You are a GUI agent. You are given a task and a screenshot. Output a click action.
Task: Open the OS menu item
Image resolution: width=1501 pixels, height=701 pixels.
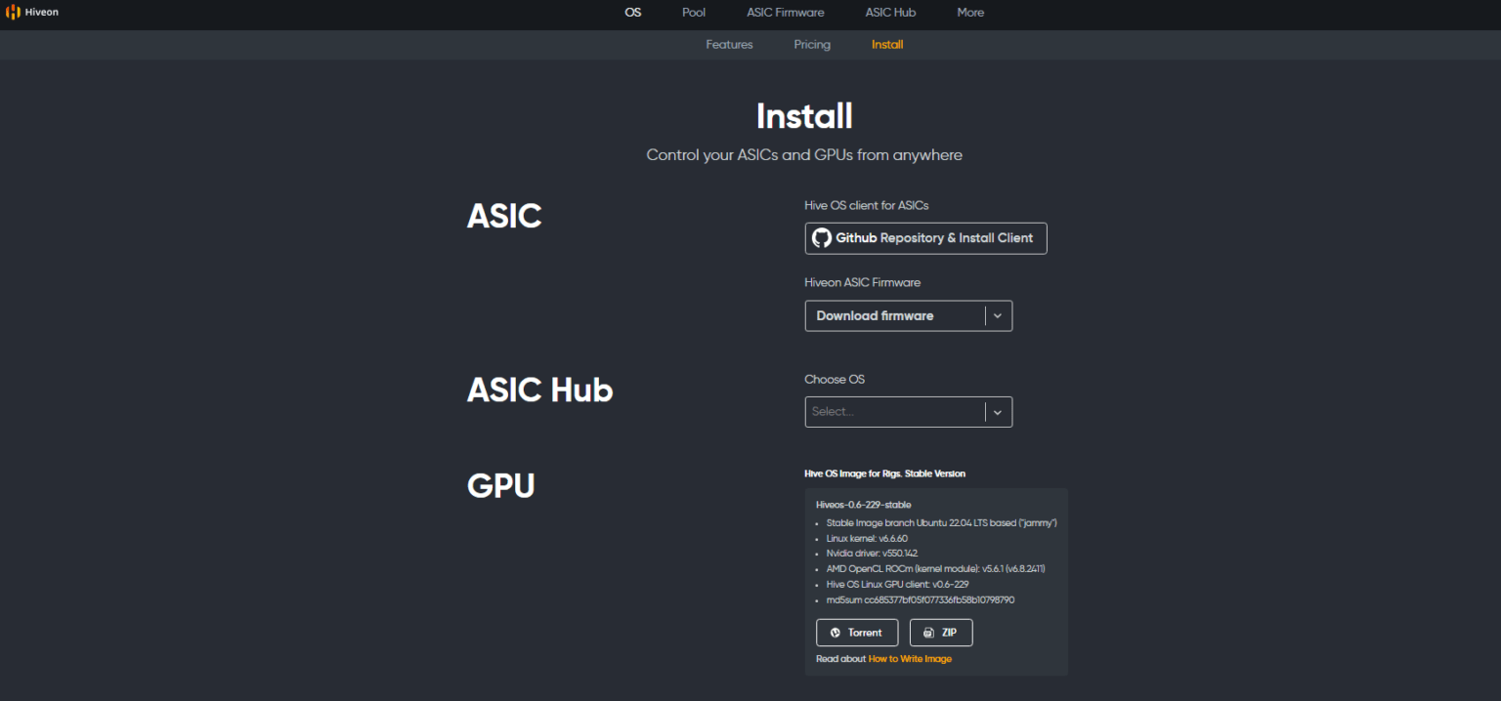coord(633,13)
